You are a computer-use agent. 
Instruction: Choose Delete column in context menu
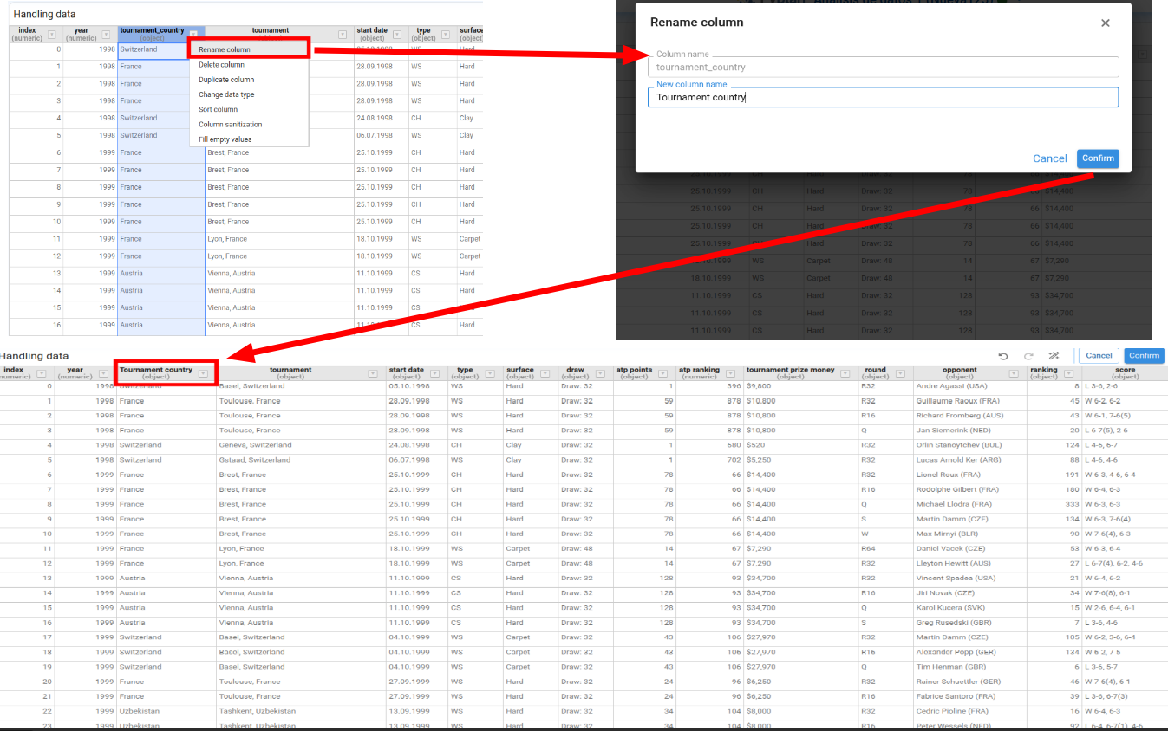[x=221, y=65]
